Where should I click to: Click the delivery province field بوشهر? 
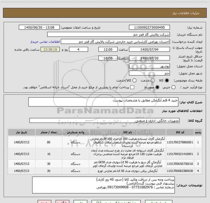tap(149, 66)
